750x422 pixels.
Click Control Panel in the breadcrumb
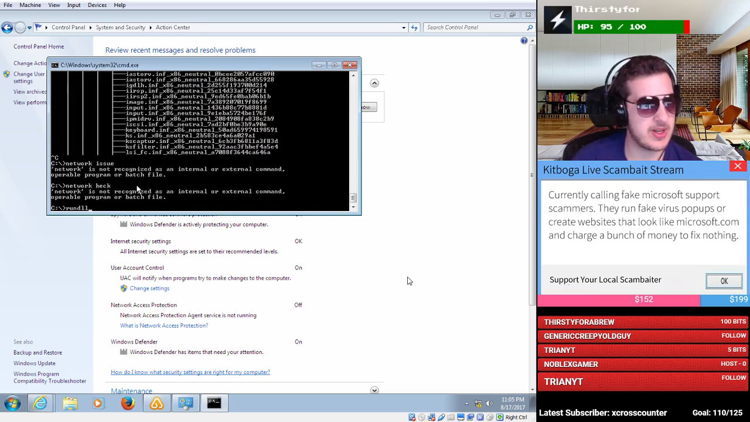pyautogui.click(x=68, y=28)
